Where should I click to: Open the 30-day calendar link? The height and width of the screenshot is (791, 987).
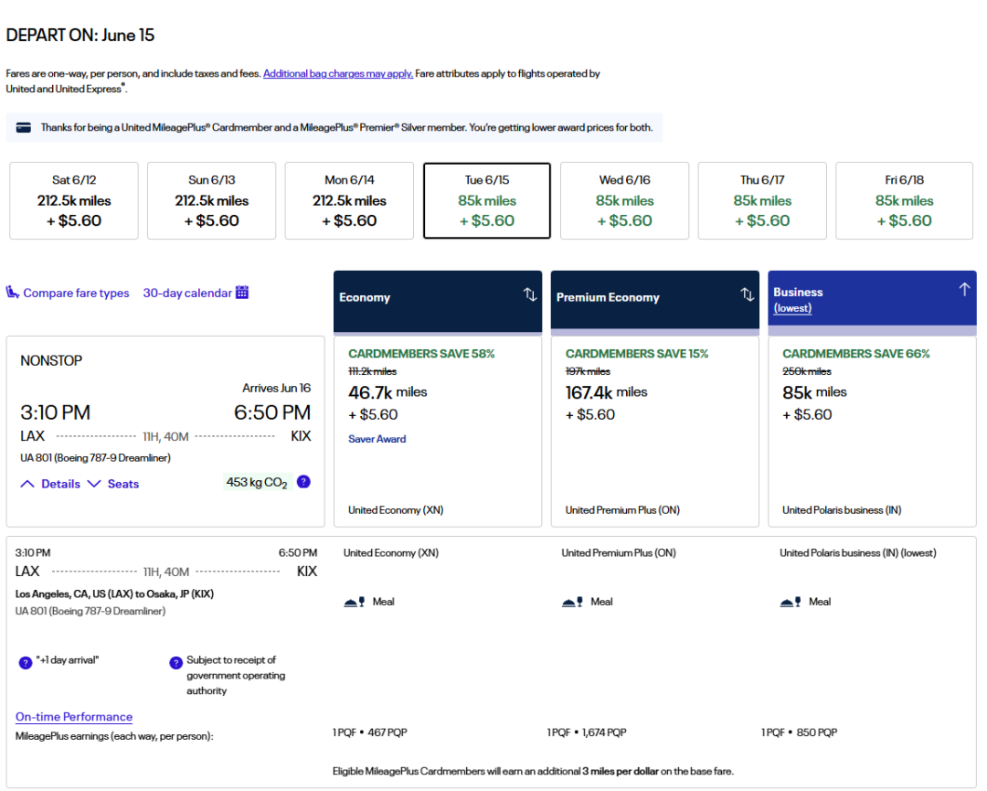[x=187, y=293]
